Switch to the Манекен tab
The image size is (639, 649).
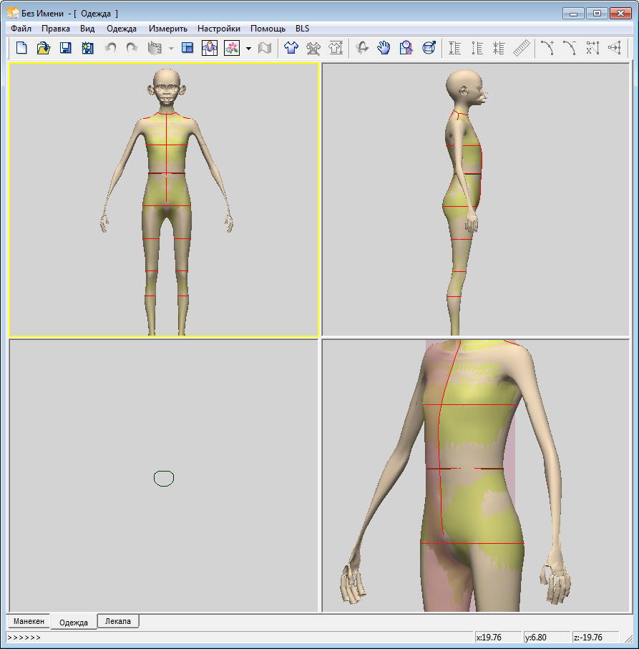[x=29, y=621]
